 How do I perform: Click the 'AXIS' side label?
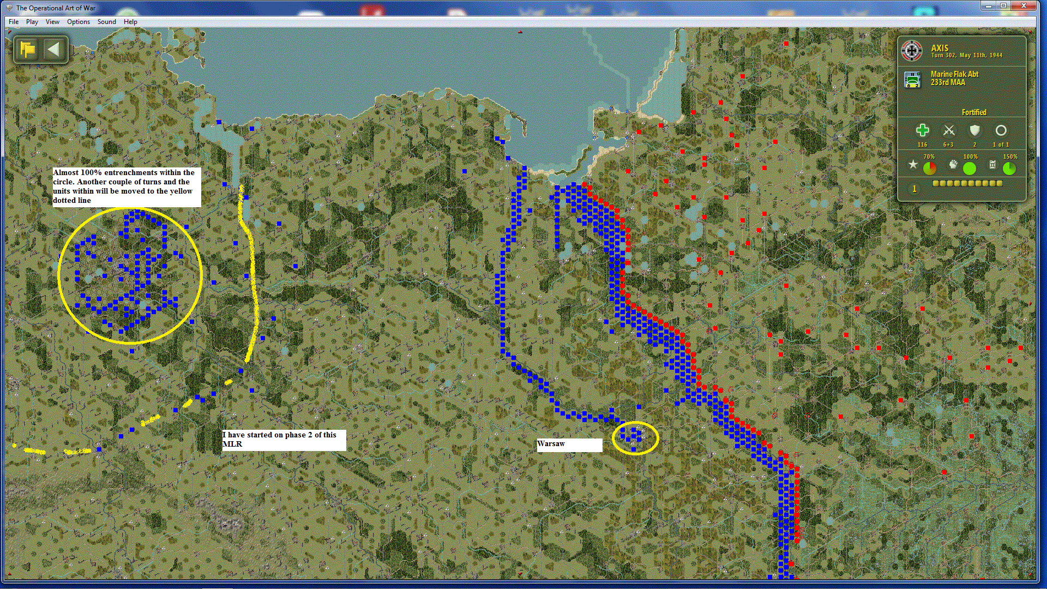(940, 48)
